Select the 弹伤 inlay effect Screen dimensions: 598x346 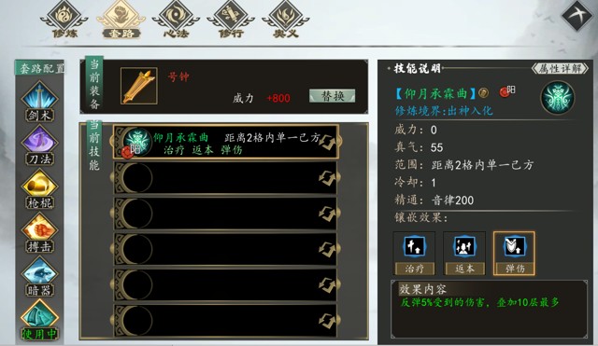pos(515,253)
